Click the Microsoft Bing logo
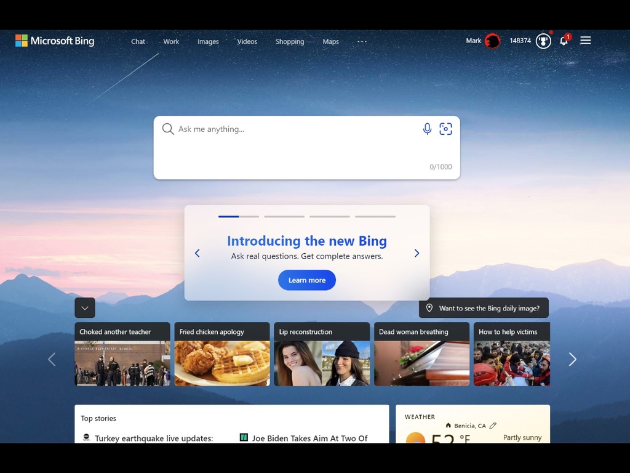630x473 pixels. tap(55, 41)
